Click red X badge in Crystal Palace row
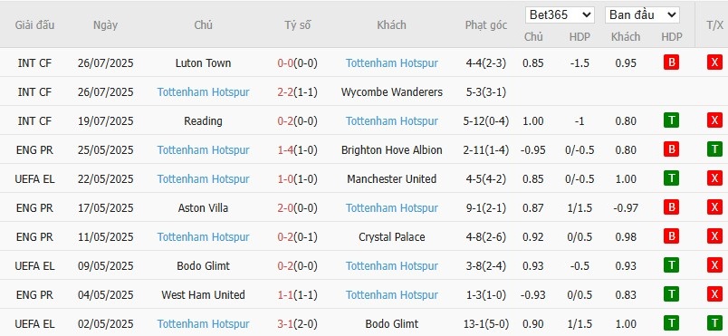 tap(714, 236)
